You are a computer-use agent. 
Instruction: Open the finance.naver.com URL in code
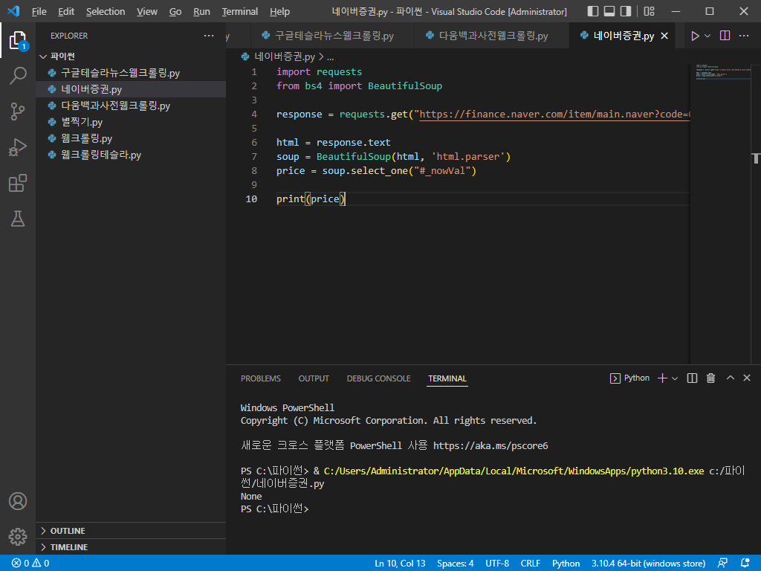click(x=554, y=114)
